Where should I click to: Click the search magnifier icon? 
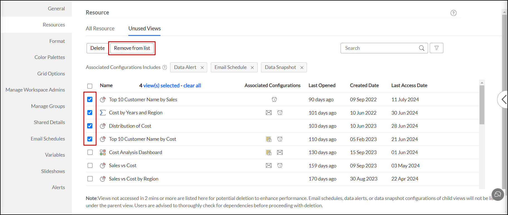(x=422, y=48)
